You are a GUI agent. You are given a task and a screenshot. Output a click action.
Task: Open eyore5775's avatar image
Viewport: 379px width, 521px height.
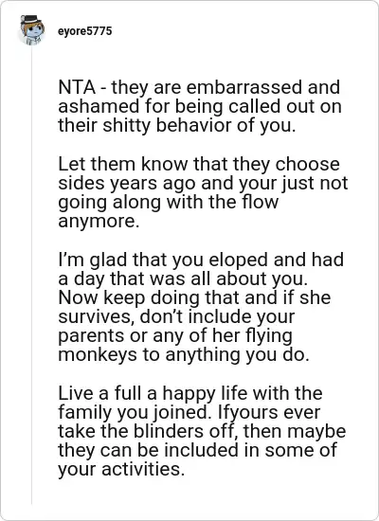[x=32, y=30]
